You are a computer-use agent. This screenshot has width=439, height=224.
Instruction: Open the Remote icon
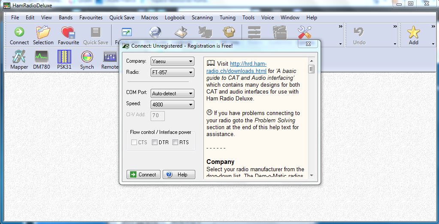point(110,57)
